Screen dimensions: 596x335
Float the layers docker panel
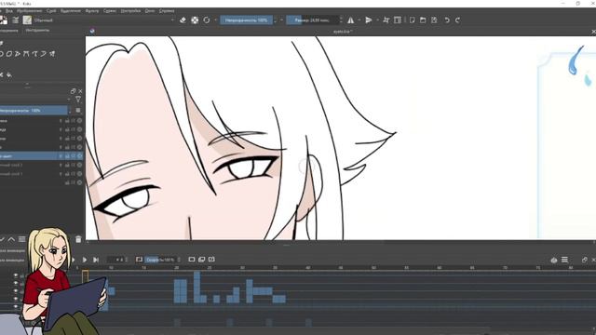point(73,91)
